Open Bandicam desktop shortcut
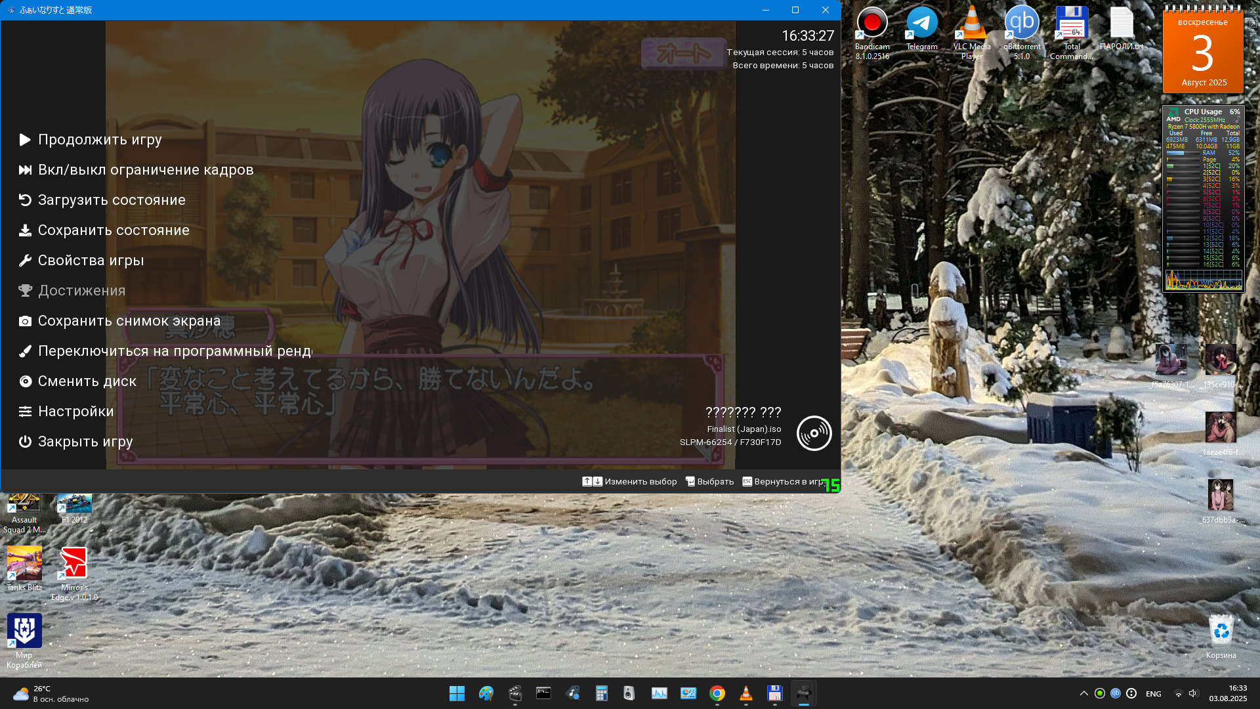 pyautogui.click(x=872, y=33)
